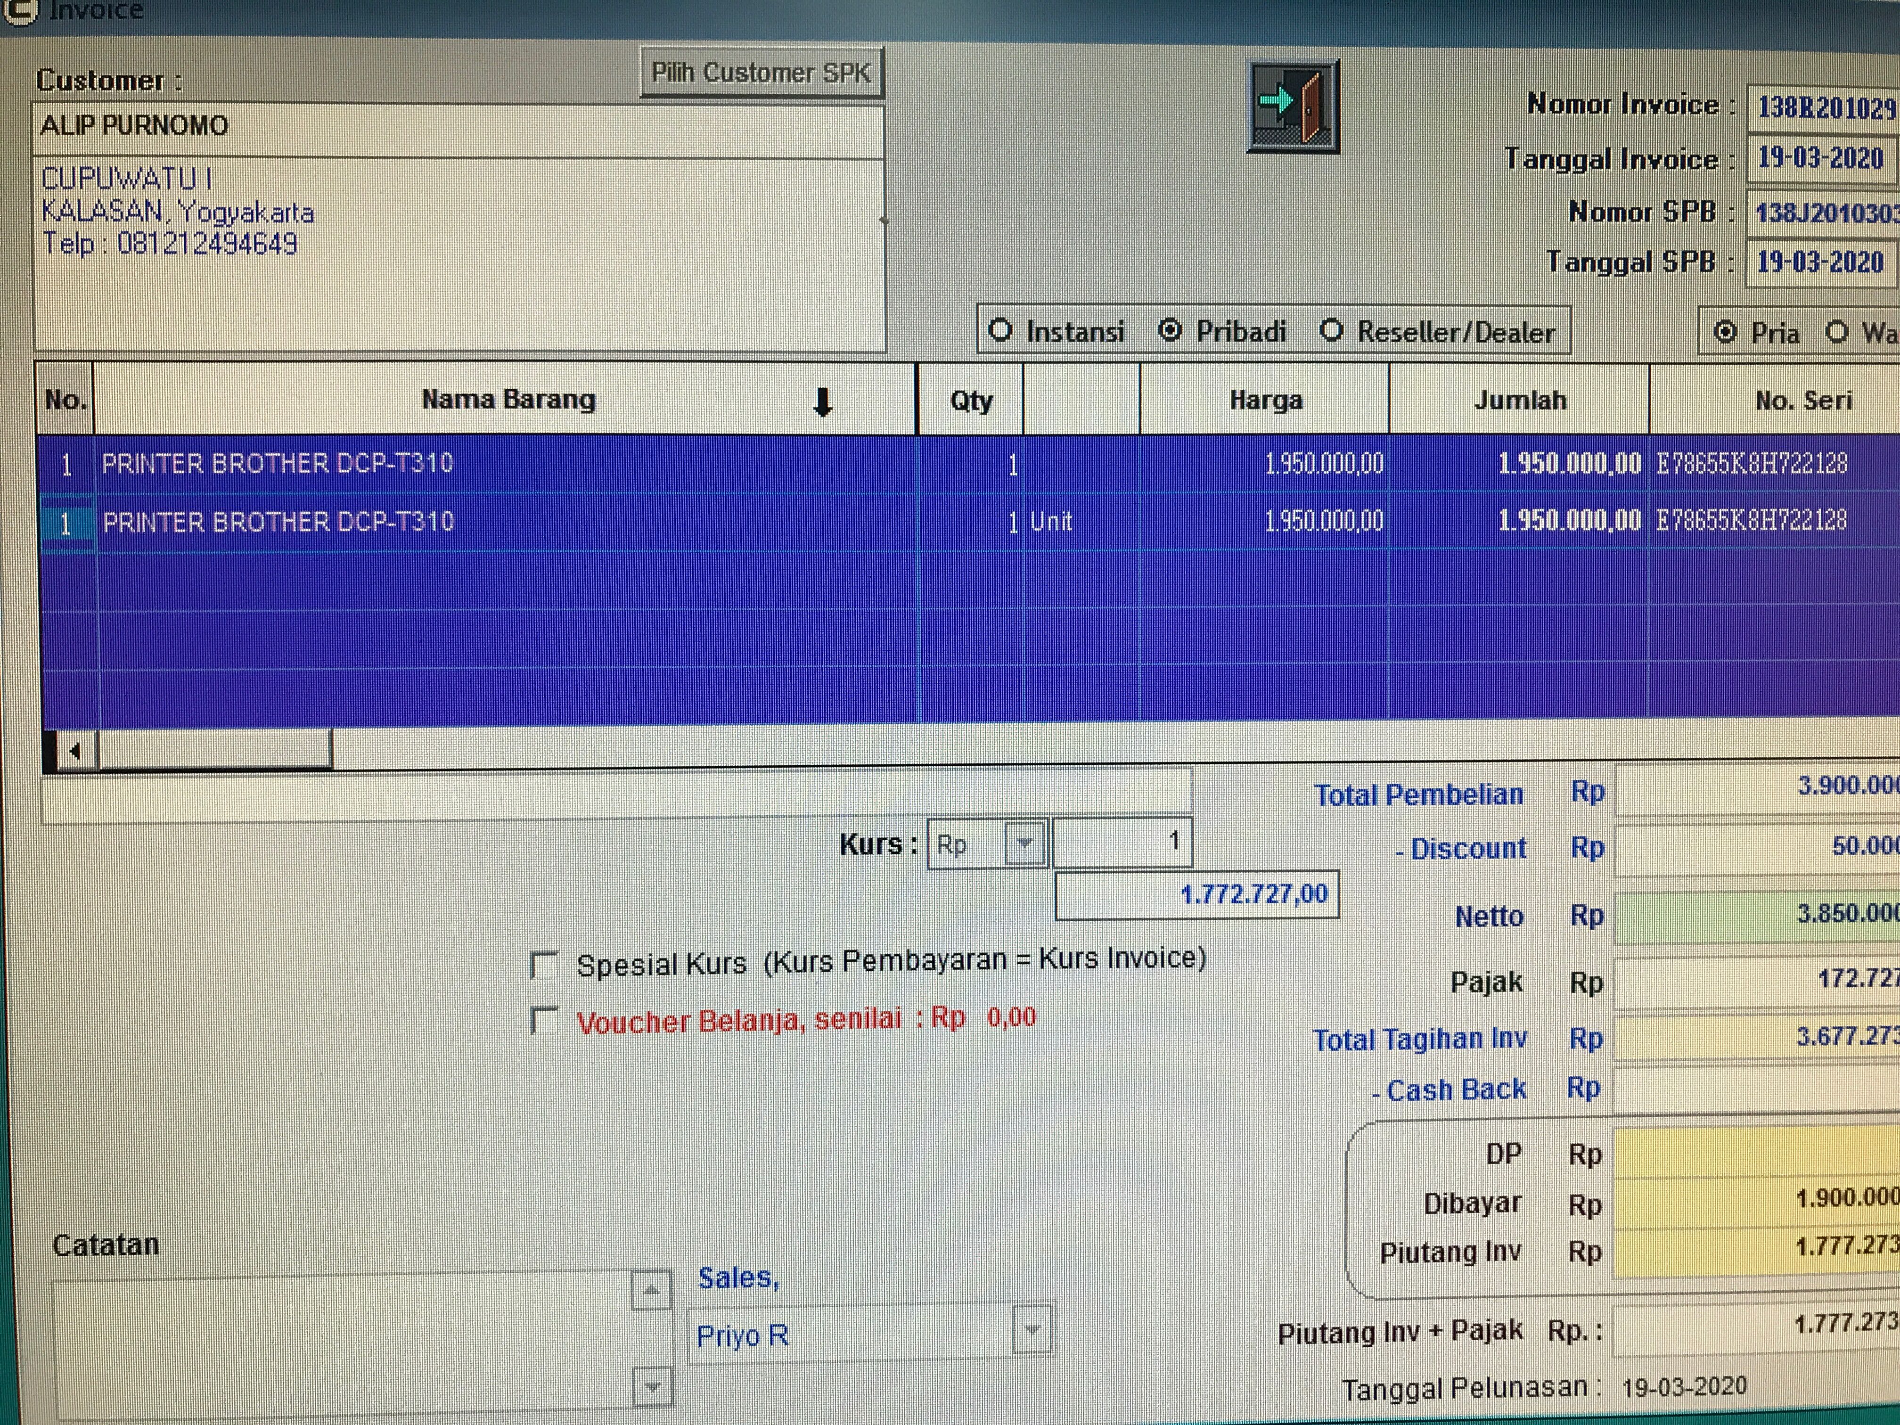The height and width of the screenshot is (1425, 1900).
Task: Select the Pria gender option
Action: (1725, 332)
